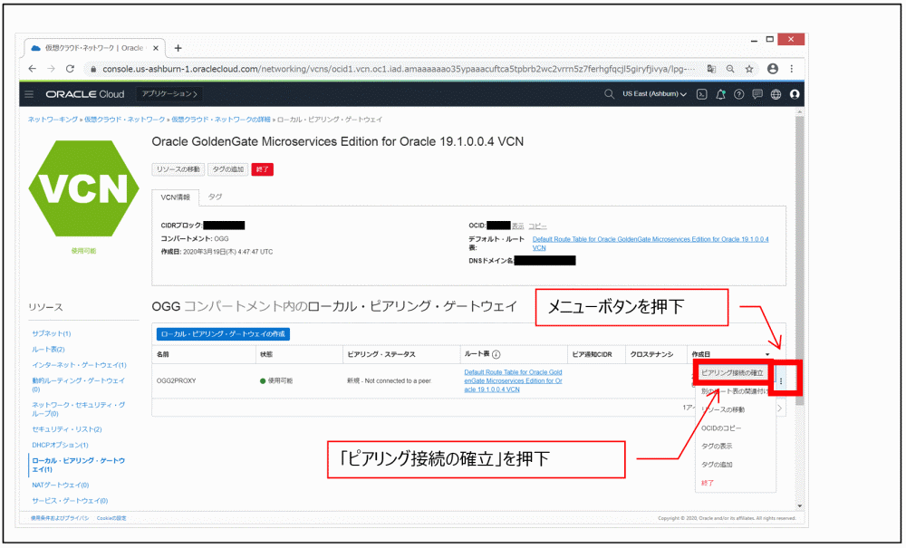Open the Oracle Cloud hamburger navigation menu

click(29, 94)
